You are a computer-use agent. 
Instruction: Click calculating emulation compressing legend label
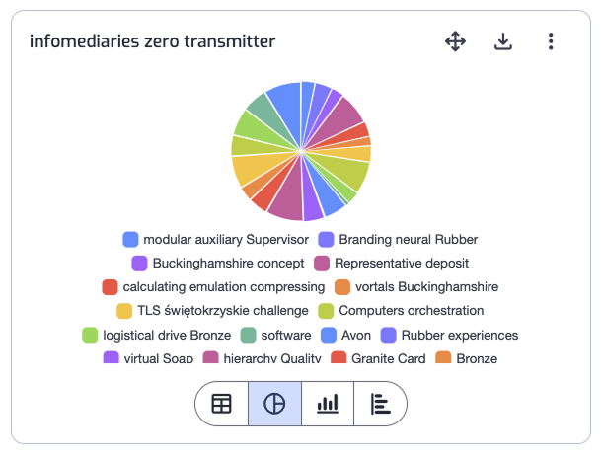tap(223, 287)
